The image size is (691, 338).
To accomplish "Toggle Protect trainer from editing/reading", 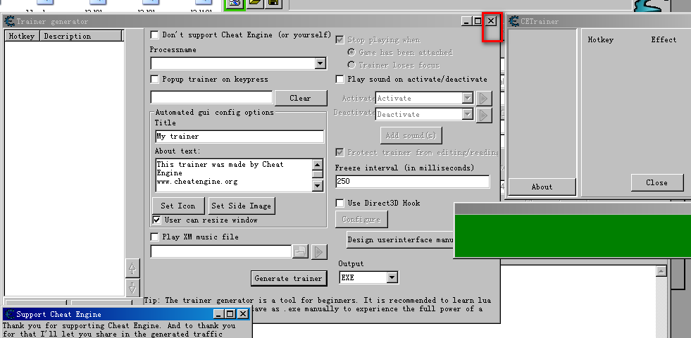I will click(340, 153).
